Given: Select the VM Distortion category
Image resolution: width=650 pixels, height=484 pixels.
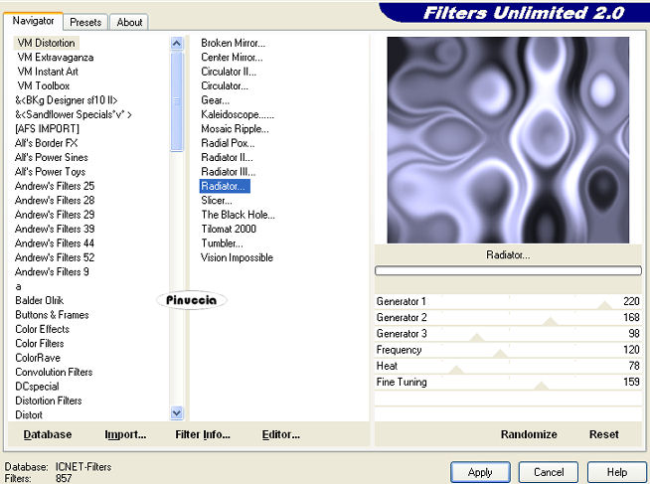Looking at the screenshot, I should tap(46, 43).
